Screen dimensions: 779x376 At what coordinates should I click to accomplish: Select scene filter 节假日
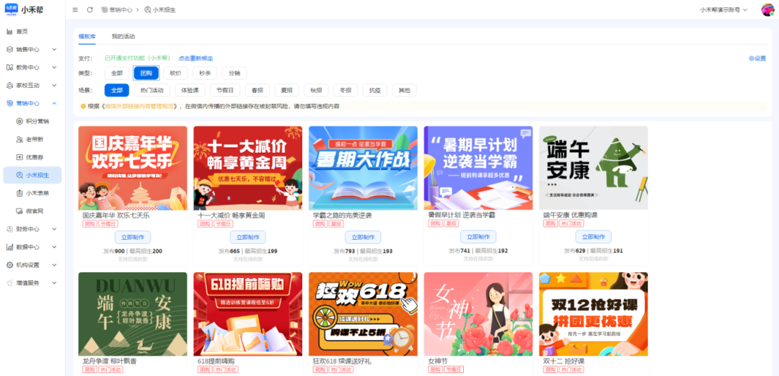pos(225,90)
